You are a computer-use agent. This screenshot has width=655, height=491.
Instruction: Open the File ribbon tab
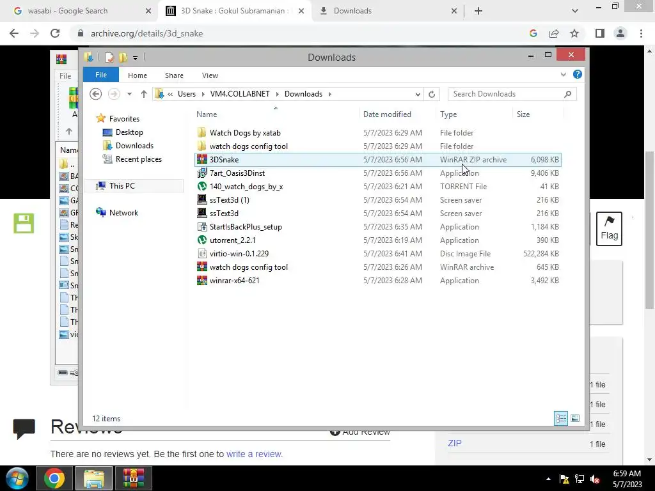point(100,75)
